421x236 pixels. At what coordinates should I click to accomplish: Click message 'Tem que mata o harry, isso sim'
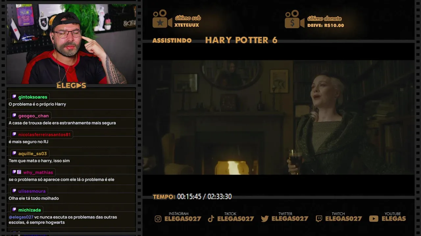coord(39,161)
